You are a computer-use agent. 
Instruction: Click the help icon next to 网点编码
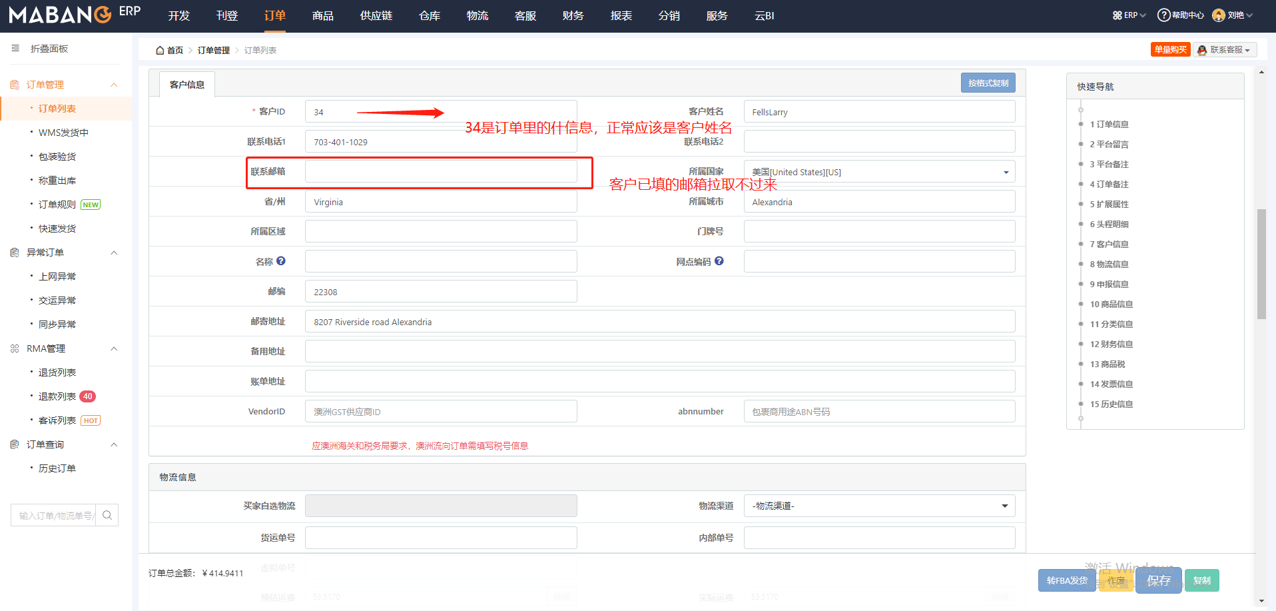point(719,261)
